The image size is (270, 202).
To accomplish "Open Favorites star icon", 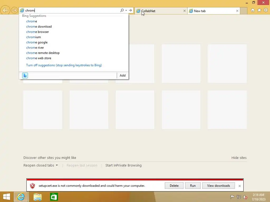I will [259, 10].
